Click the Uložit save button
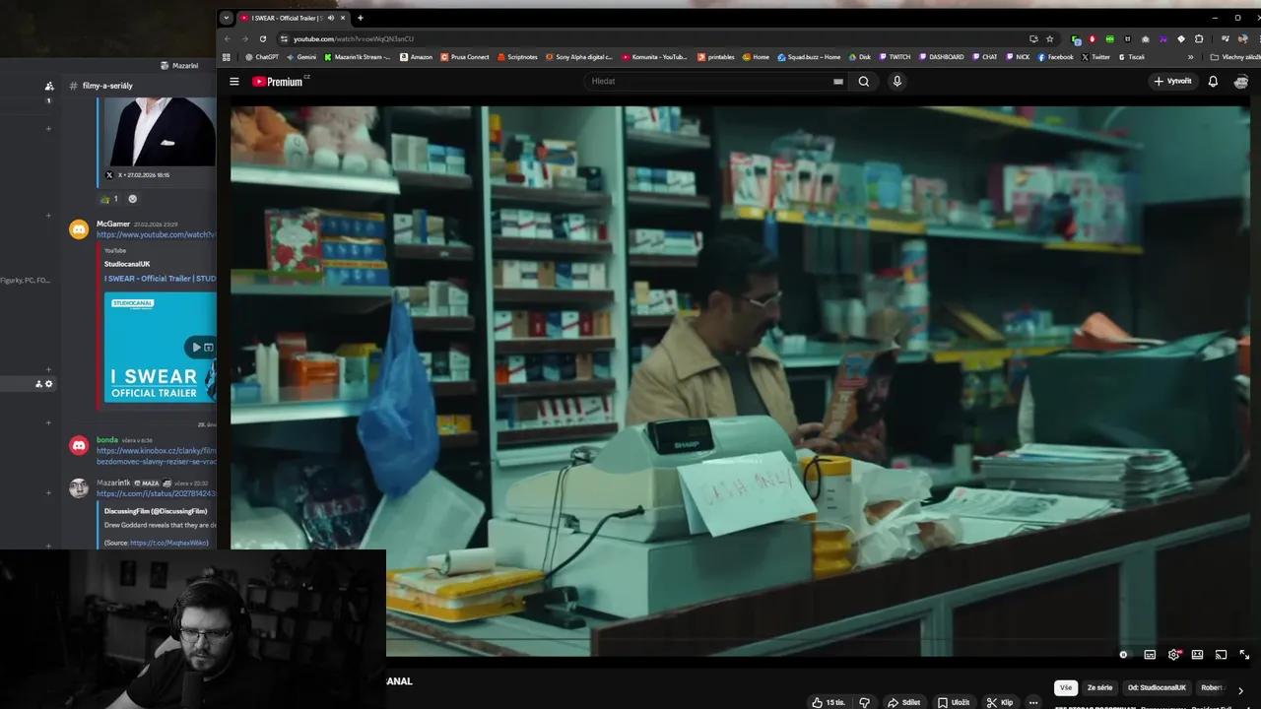The image size is (1261, 709). pos(953,702)
